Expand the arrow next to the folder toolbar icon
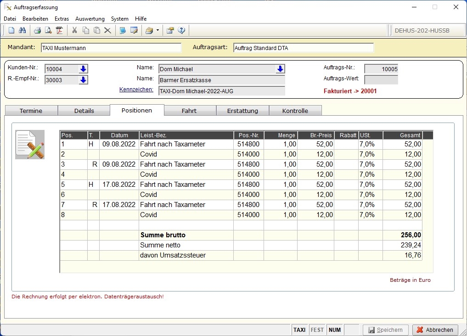 point(158,30)
